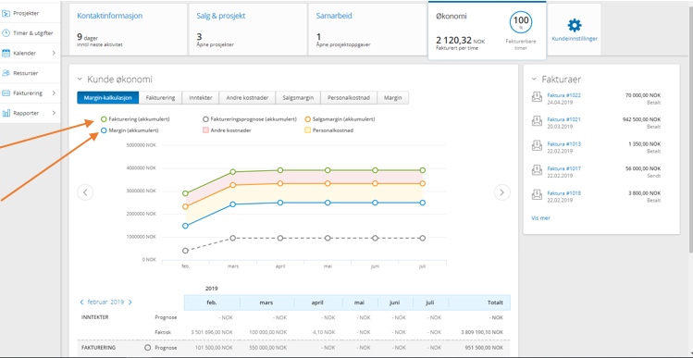Open the Faktura #1021 link
693x358 pixels.
(x=564, y=119)
